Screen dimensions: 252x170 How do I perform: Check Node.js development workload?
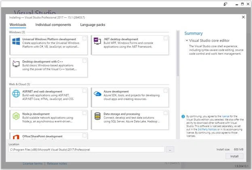84,113
